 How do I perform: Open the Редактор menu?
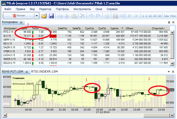(x=45, y=9)
